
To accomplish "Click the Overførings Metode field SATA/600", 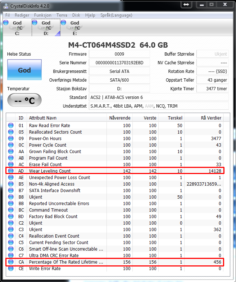I will (x=119, y=80).
